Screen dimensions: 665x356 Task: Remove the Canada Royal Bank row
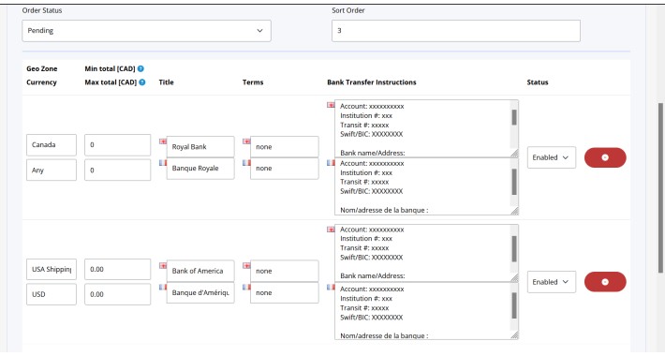point(605,157)
